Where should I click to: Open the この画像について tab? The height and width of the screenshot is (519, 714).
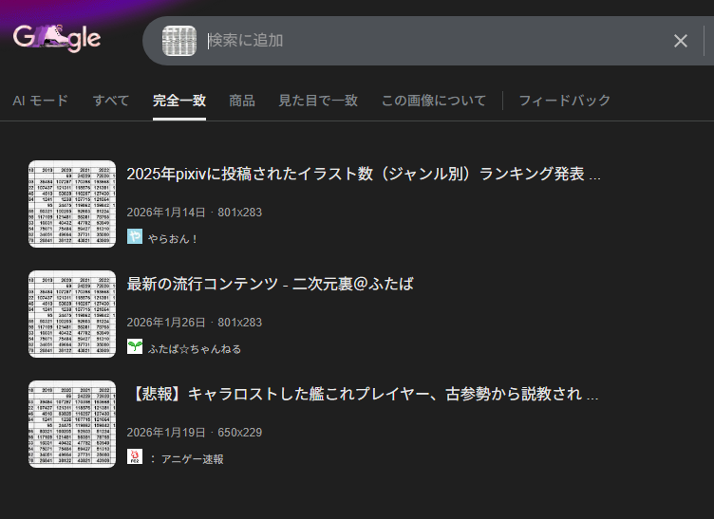(433, 101)
